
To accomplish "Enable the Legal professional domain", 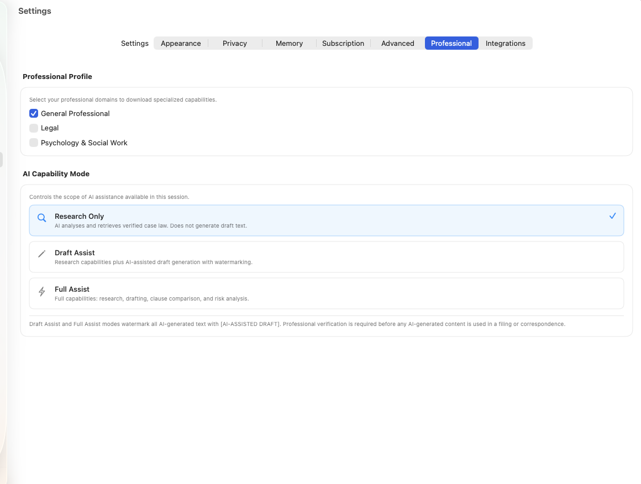I will pyautogui.click(x=34, y=128).
